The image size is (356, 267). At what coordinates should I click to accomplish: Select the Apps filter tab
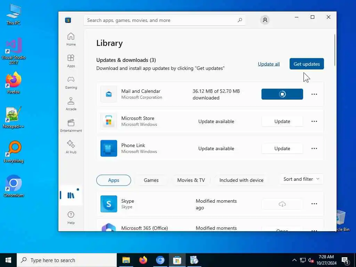114,180
